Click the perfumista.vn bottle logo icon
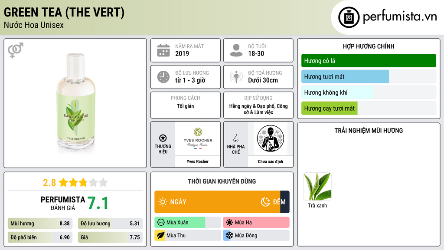Image resolution: width=444 pixels, height=250 pixels. click(349, 17)
